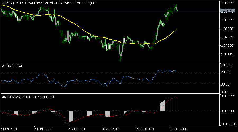
Task: Click the MACD 0.002299 scale value
Action: [x=228, y=96]
